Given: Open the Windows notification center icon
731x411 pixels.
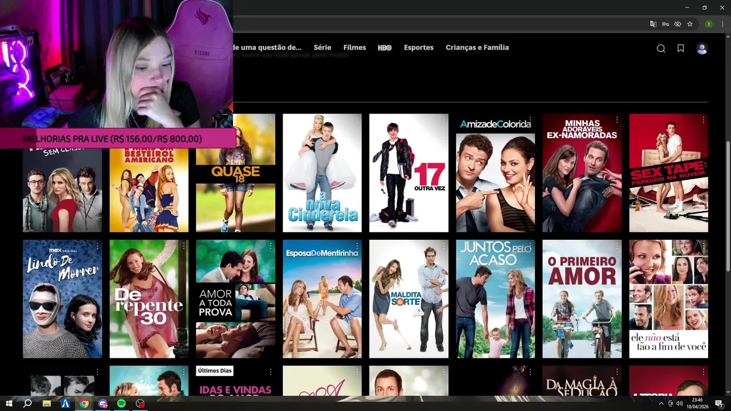Looking at the screenshot, I should pos(719,404).
